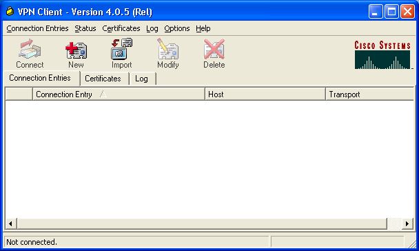Click the horizontal scrollbar right arrow
The height and width of the screenshot is (251, 419).
(407, 223)
